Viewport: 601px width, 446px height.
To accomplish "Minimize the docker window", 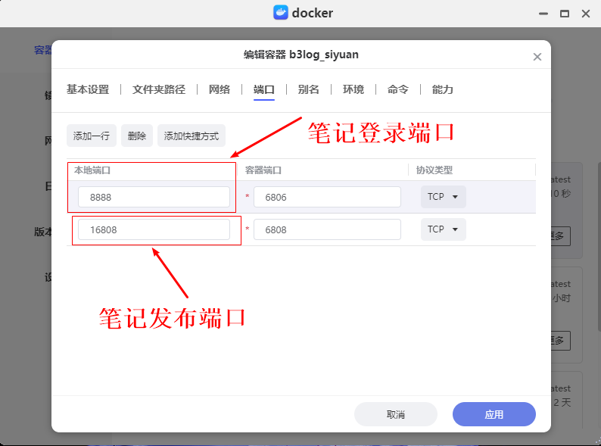I will tap(543, 14).
